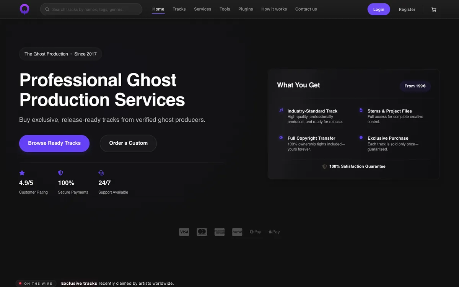Click the Apple Pay logo
459x287 pixels.
click(x=274, y=232)
